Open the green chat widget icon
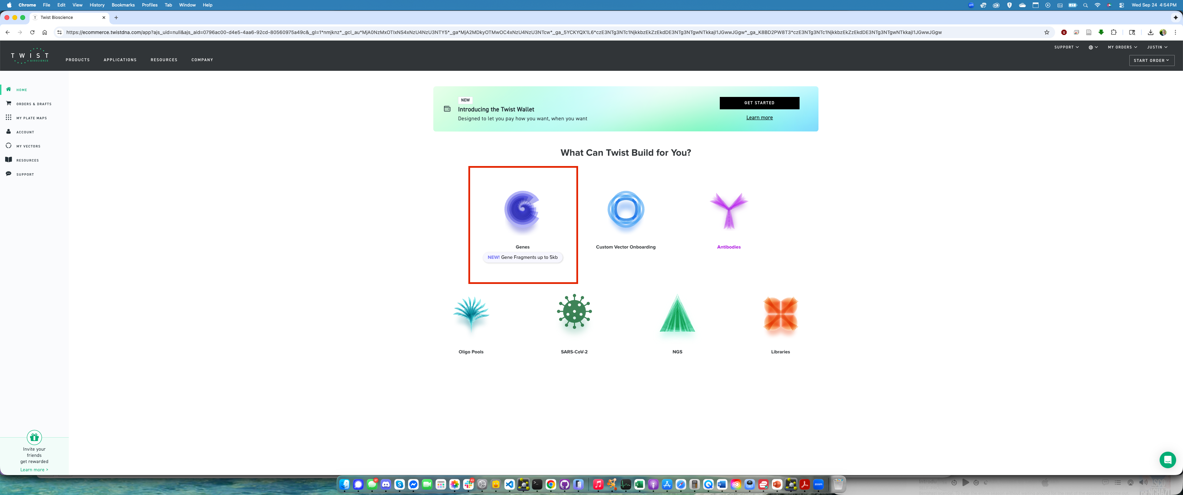The width and height of the screenshot is (1183, 495). 1168,460
